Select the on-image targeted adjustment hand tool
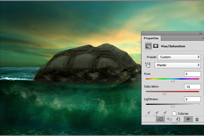Screen dimensions: 204x136 click(148, 65)
